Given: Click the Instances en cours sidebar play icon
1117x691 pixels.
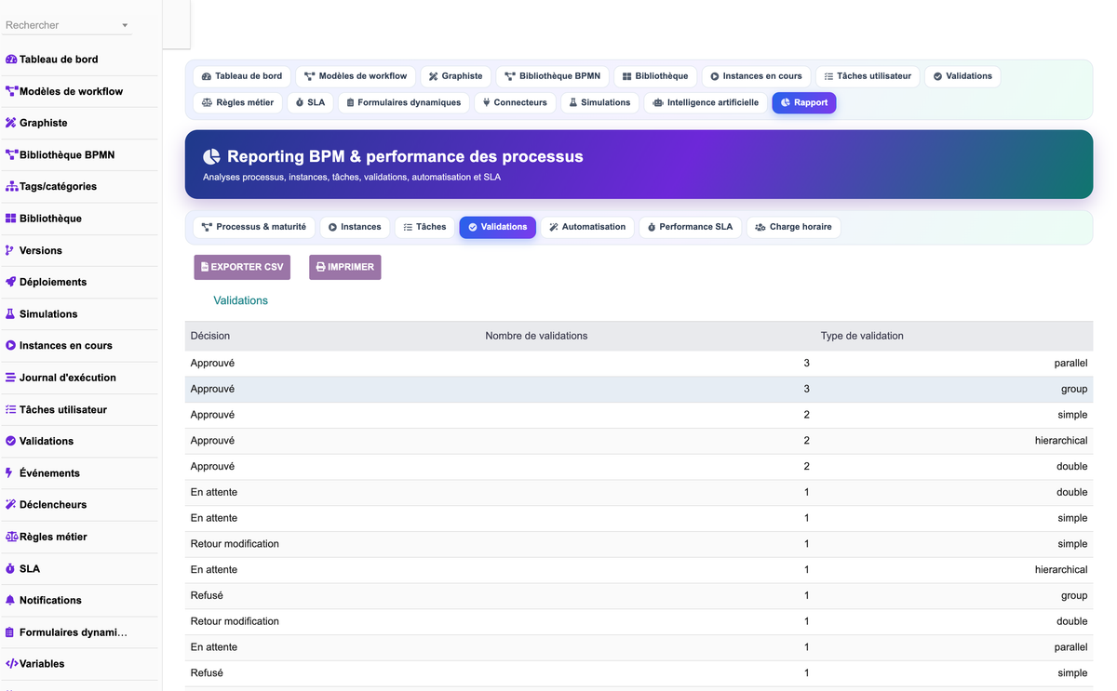Looking at the screenshot, I should 11,345.
